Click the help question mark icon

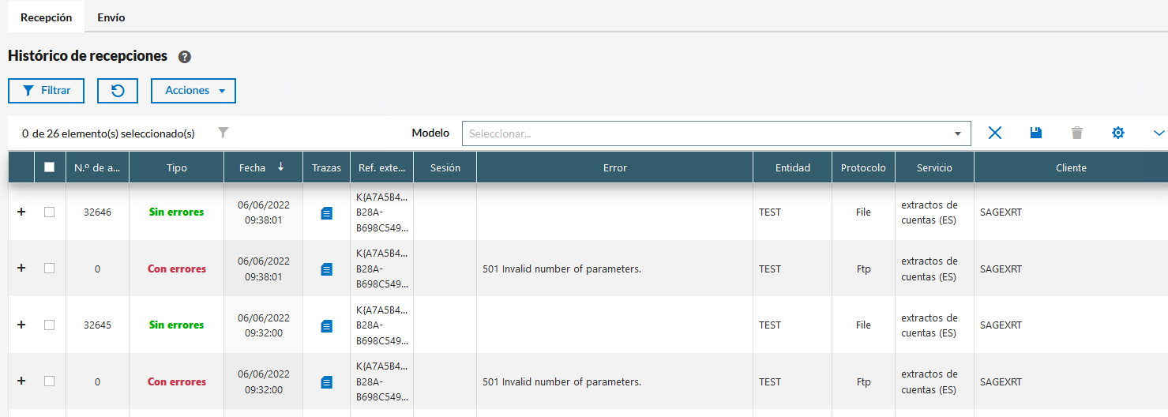(x=185, y=57)
